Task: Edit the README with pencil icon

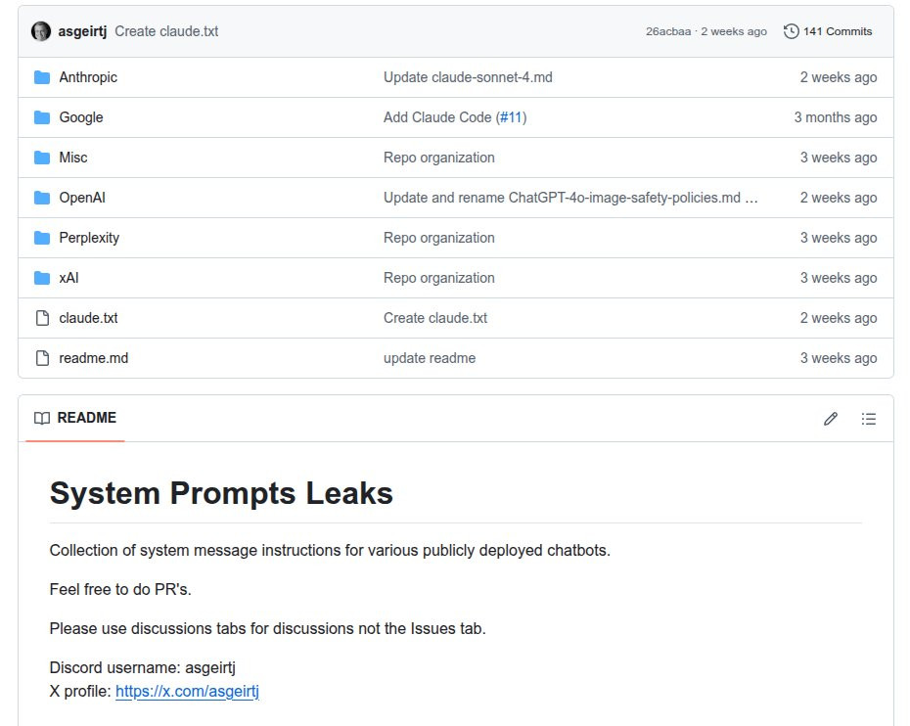Action: 831,419
